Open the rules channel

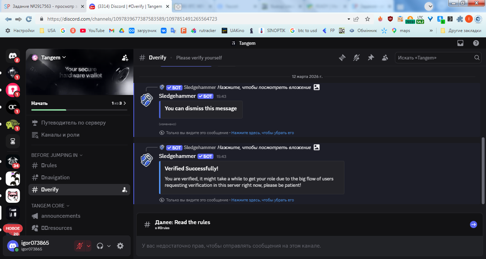tap(79, 165)
